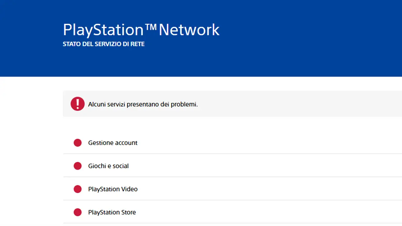Open the PlayStation Store status row

click(x=232, y=212)
